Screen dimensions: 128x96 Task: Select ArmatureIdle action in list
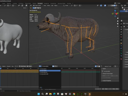50,71
